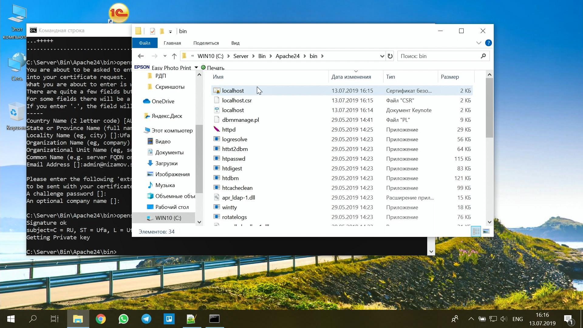Open the Telegram taskbar icon
The height and width of the screenshot is (328, 583).
(146, 319)
